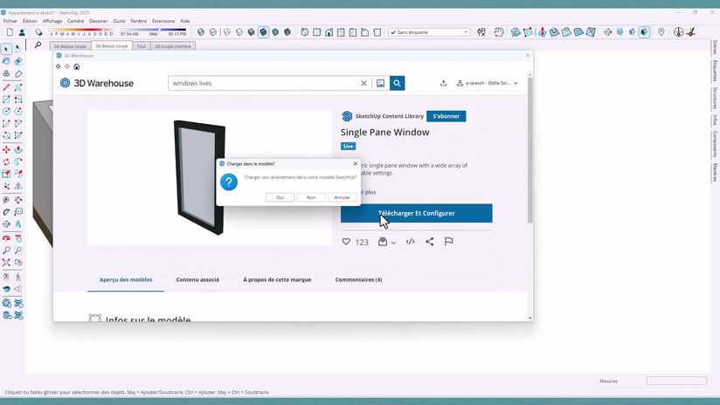Switch to 2d coupe chambre scene tab
Viewport: 720px width, 405px height.
pyautogui.click(x=173, y=46)
